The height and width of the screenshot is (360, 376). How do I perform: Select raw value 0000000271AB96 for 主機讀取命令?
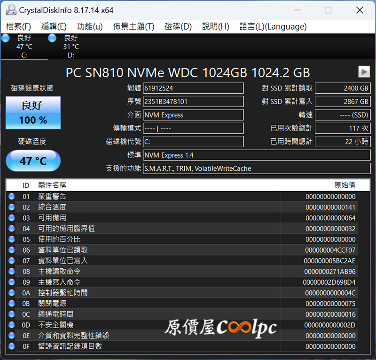click(330, 272)
